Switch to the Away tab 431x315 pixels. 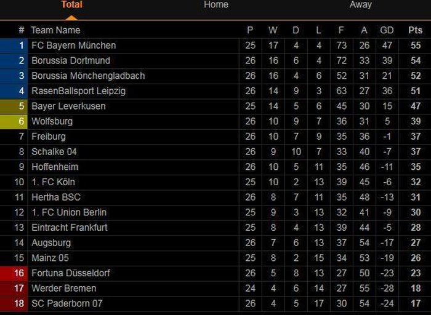pyautogui.click(x=361, y=5)
